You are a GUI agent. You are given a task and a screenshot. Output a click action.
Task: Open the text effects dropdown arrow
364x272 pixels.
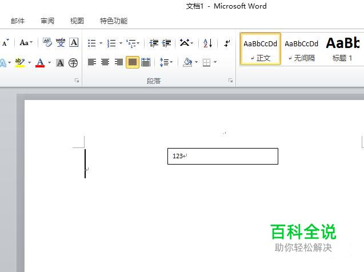pyautogui.click(x=10, y=63)
